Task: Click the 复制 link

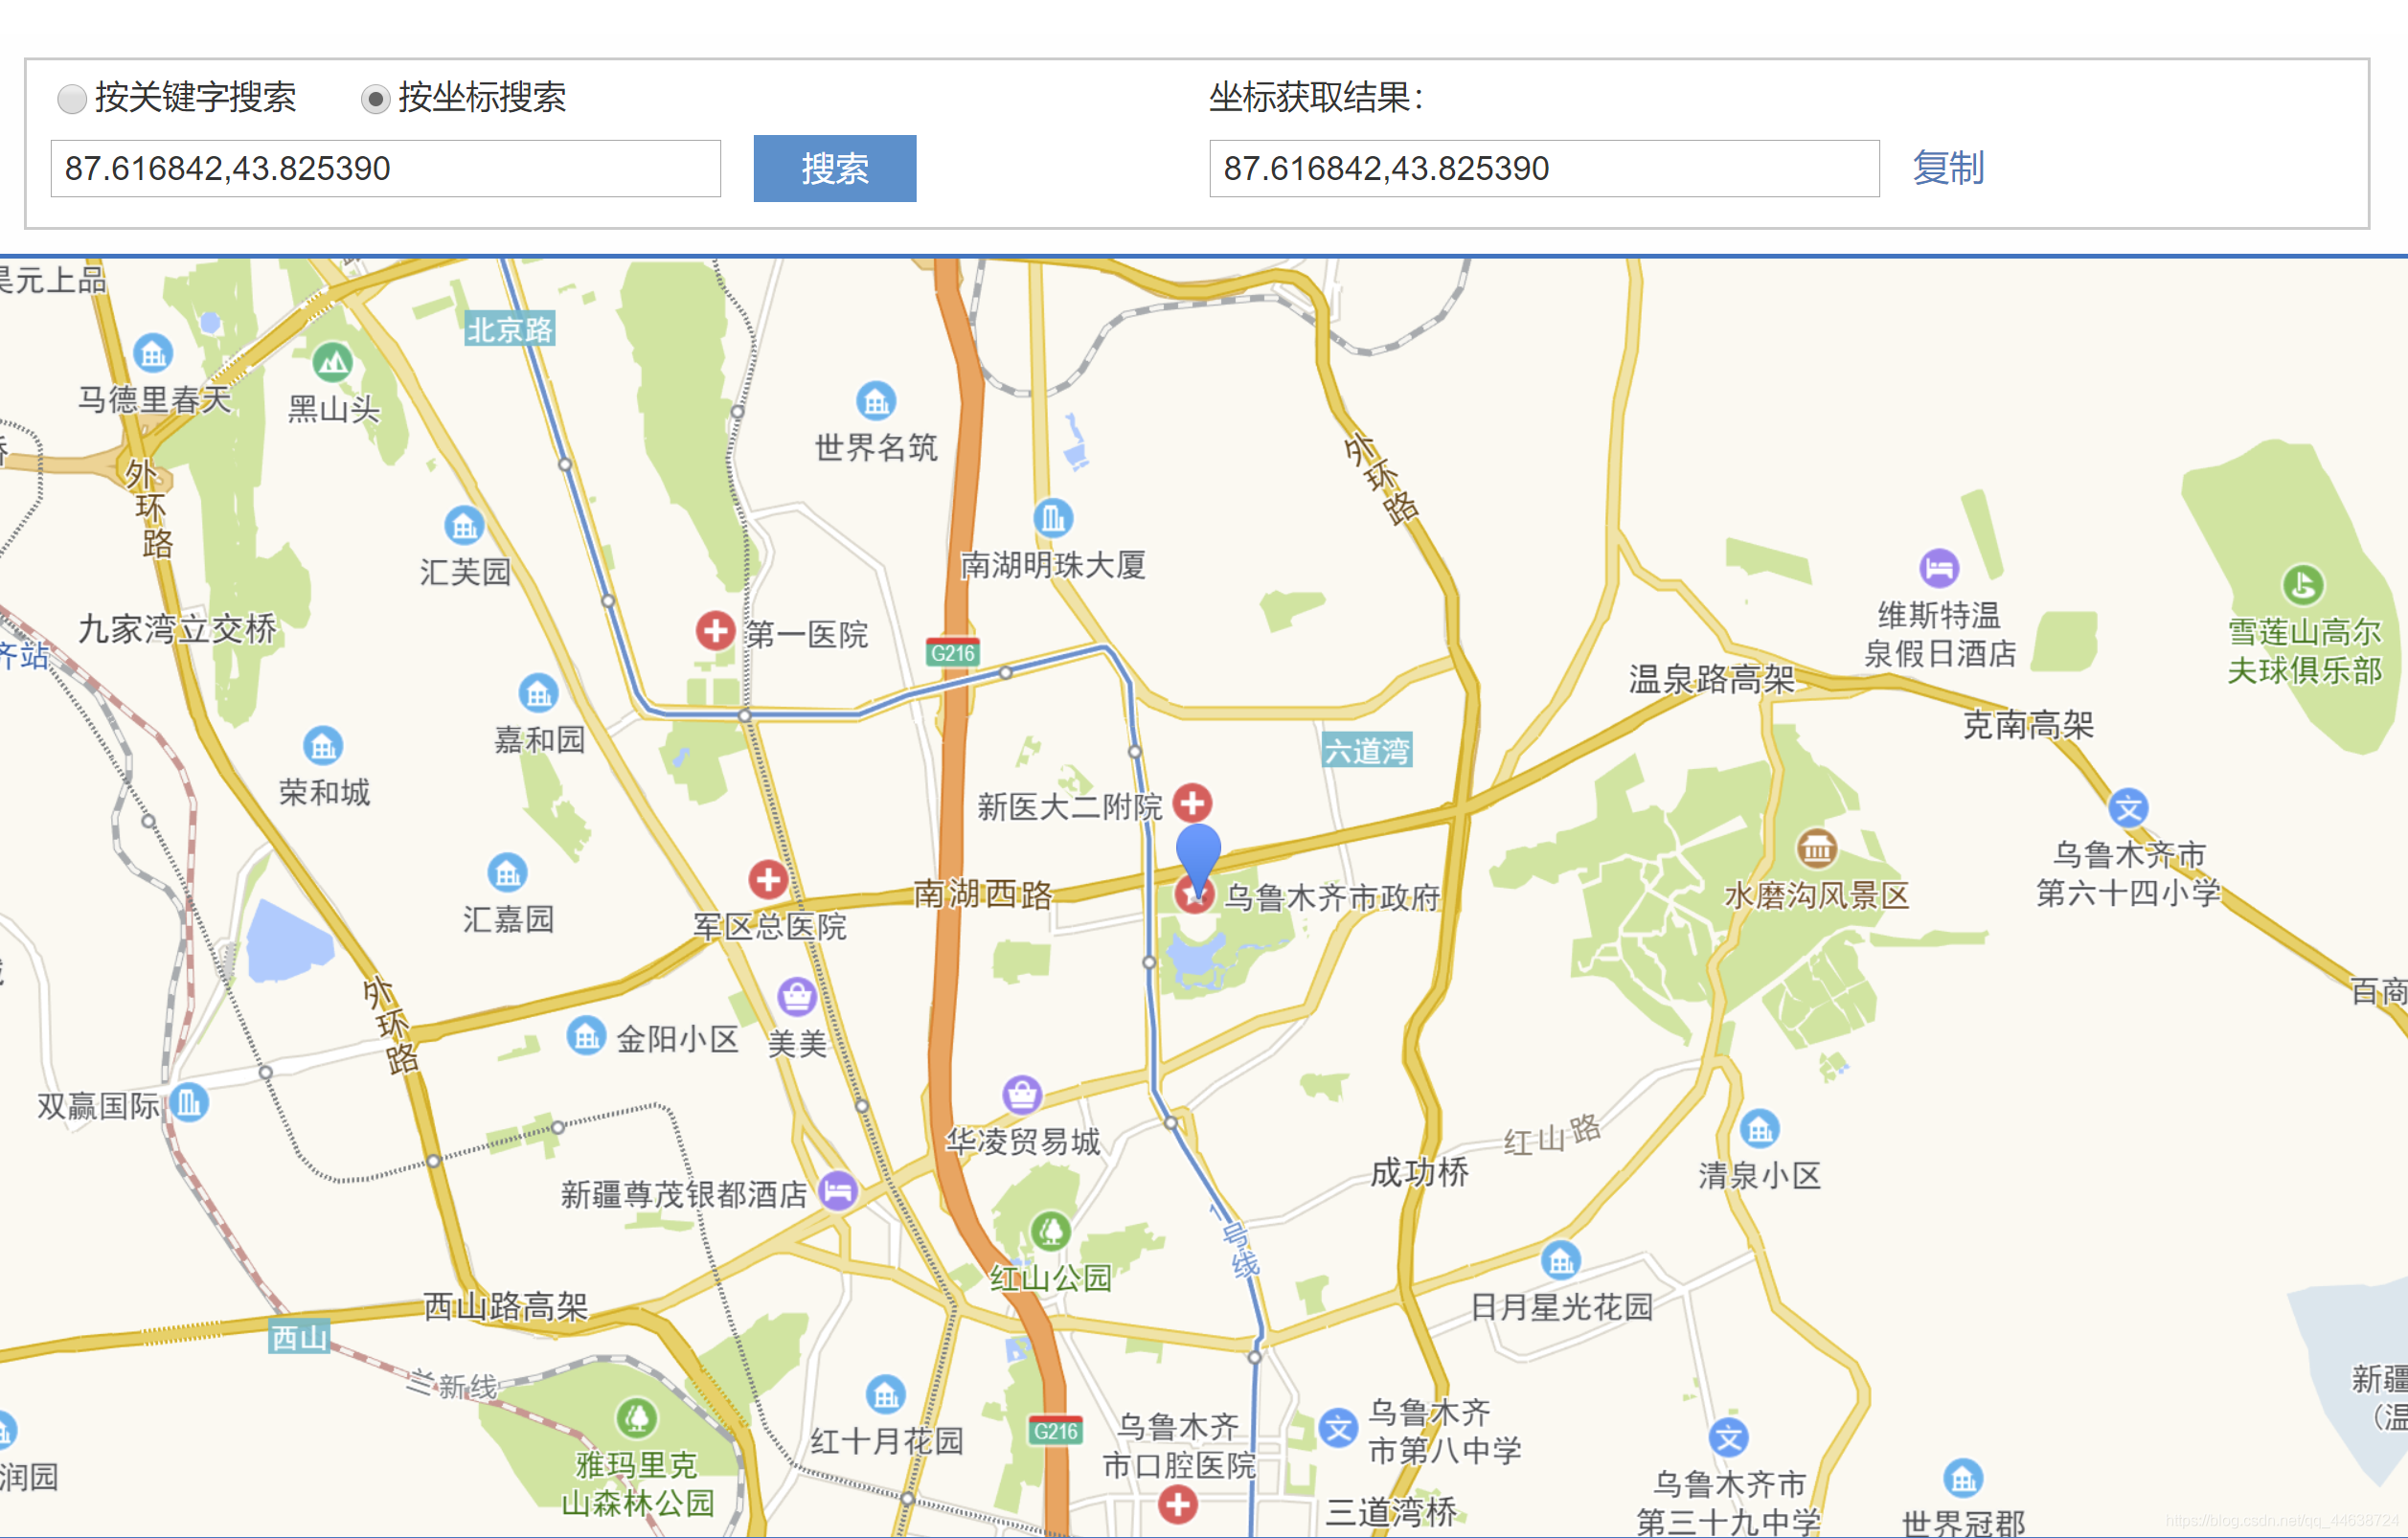Action: click(1947, 168)
